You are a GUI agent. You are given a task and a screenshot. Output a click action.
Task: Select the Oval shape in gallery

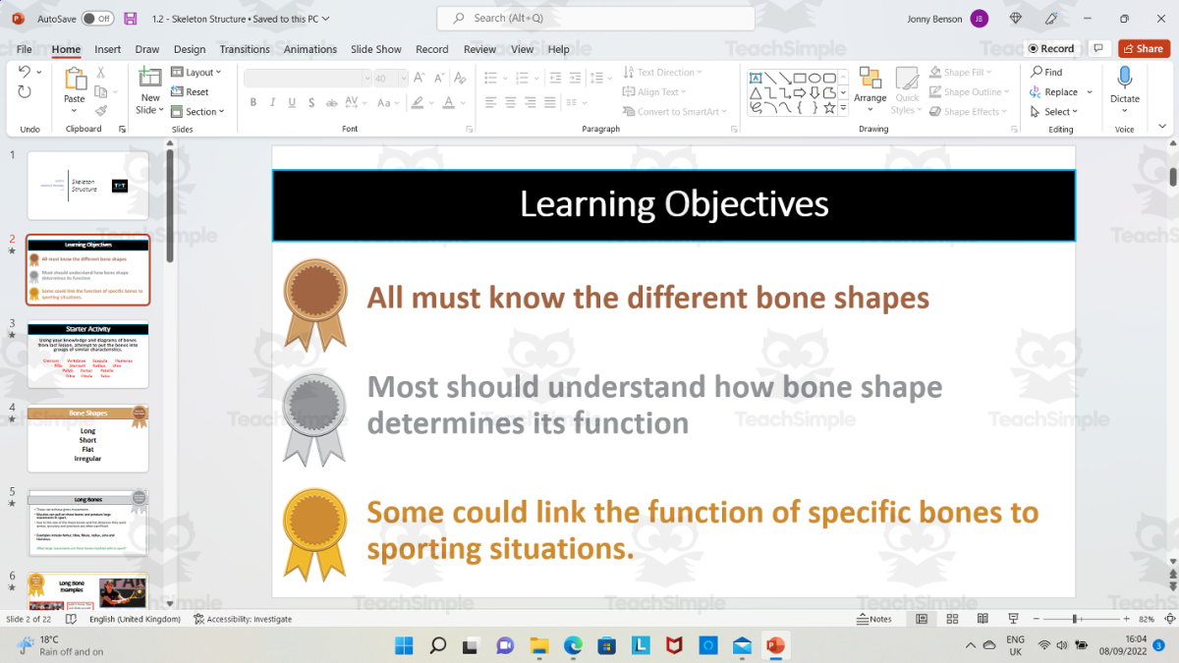[815, 78]
